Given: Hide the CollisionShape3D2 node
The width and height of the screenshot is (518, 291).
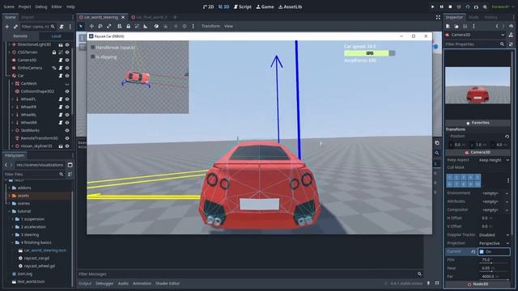Looking at the screenshot, I should tap(67, 91).
